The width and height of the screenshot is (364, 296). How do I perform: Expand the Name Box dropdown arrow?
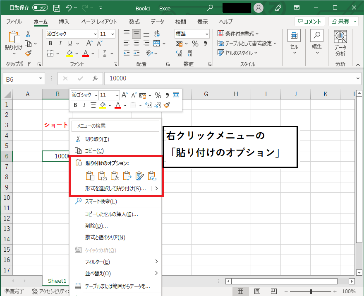pyautogui.click(x=41, y=78)
